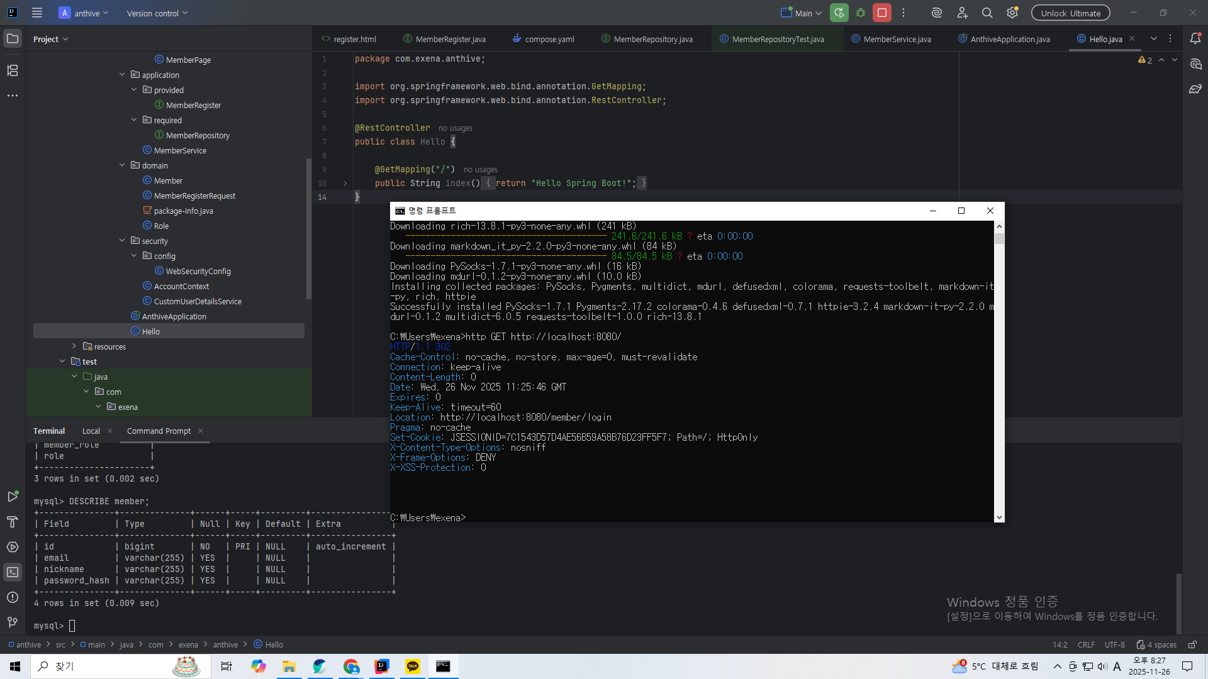Open the AI Assistant spiral icon
The image size is (1208, 679).
point(937,13)
